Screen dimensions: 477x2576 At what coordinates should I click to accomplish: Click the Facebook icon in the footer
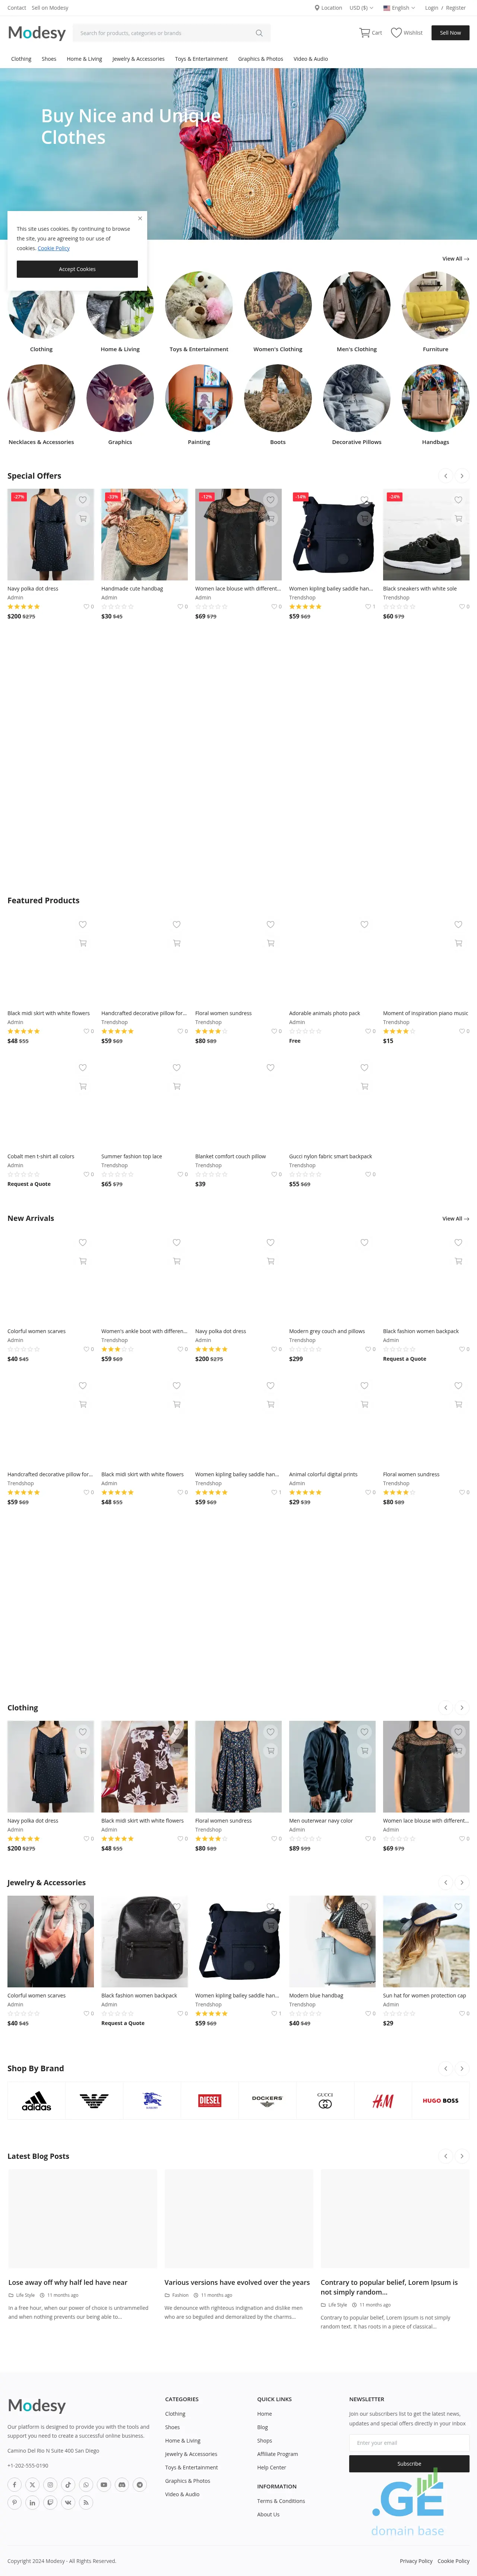tap(15, 2484)
